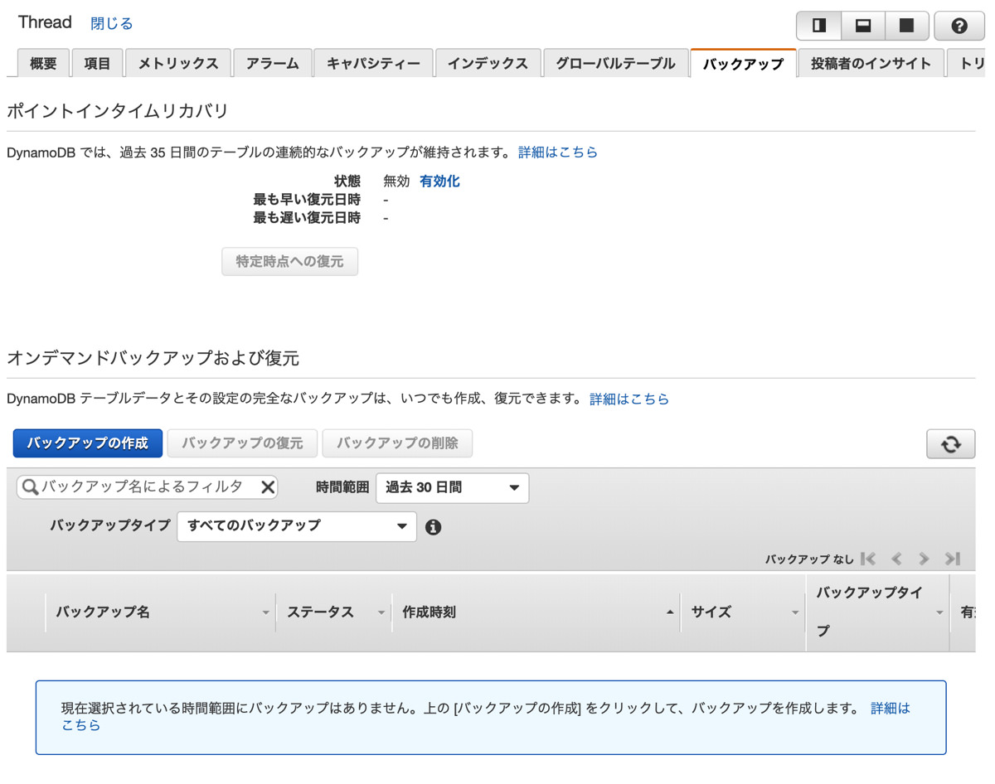Refresh the backup list

point(950,443)
